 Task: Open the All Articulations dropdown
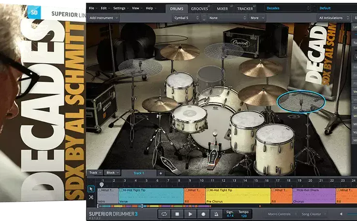(x=334, y=18)
